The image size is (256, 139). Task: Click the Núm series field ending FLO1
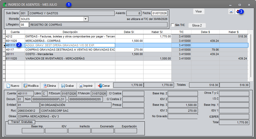[49, 99]
